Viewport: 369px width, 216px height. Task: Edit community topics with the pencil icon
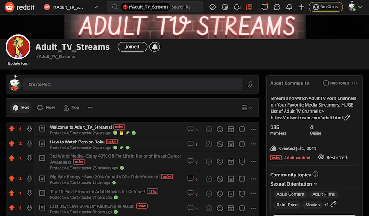333,204
